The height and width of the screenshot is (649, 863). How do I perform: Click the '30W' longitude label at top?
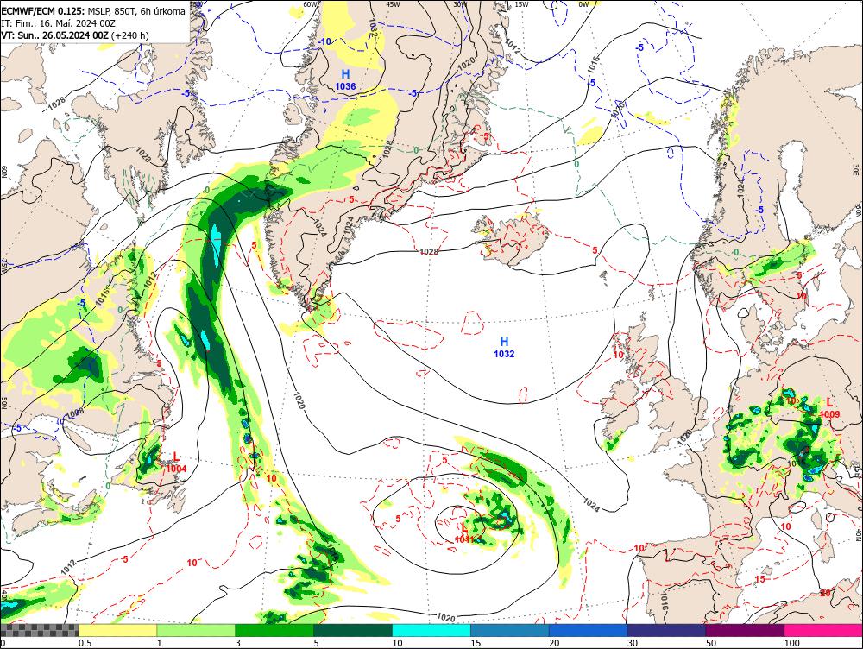pos(460,3)
